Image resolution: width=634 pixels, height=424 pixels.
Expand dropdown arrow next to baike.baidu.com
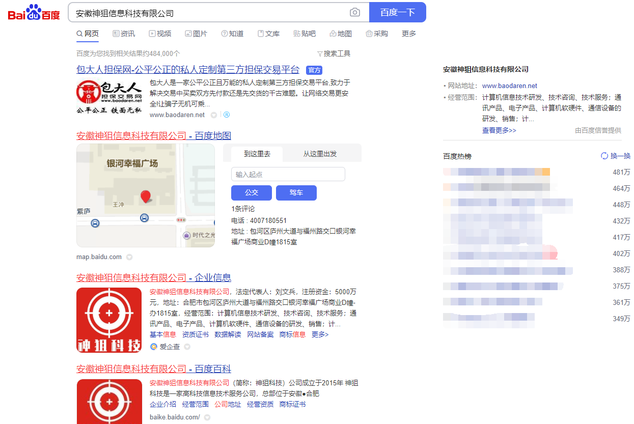point(207,417)
